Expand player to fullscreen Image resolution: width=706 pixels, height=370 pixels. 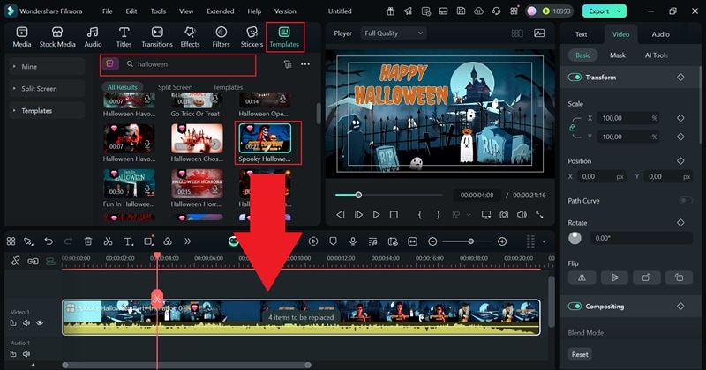(539, 215)
